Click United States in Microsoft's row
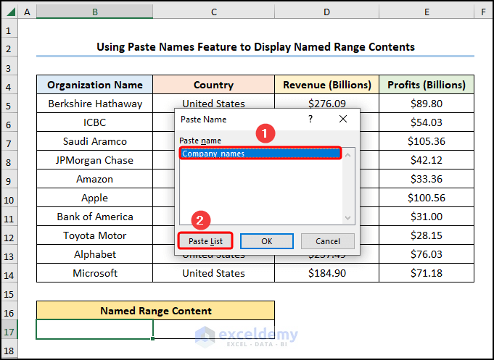The image size is (494, 360). click(213, 273)
